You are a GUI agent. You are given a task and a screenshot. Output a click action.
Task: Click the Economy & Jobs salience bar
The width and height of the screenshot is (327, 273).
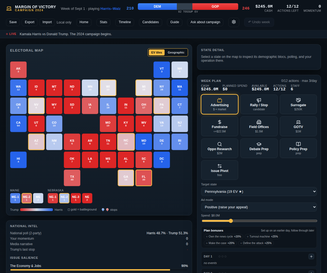(x=99, y=270)
